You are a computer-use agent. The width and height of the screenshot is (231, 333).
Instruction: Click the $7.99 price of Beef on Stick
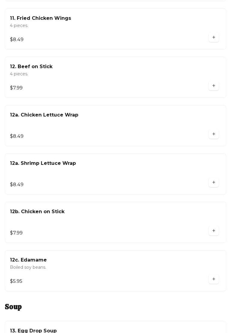click(16, 88)
